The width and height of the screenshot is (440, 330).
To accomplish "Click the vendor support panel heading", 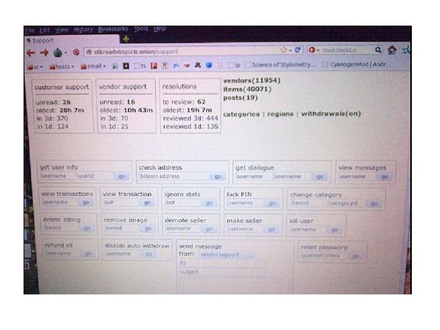I will click(x=123, y=87).
